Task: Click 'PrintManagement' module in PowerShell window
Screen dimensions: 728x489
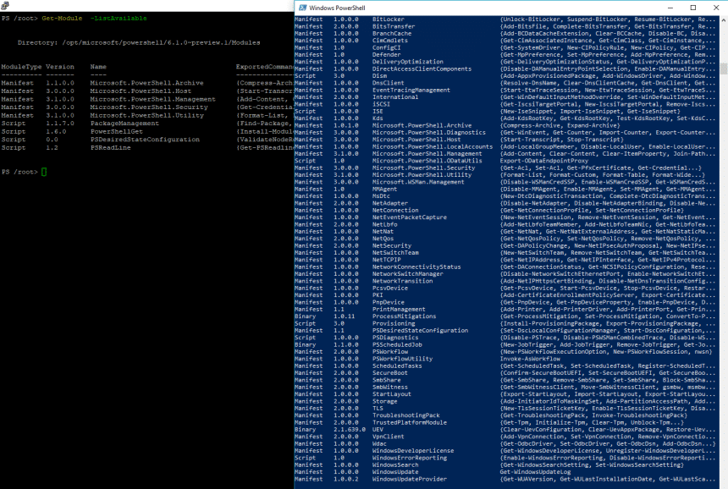Action: point(399,309)
